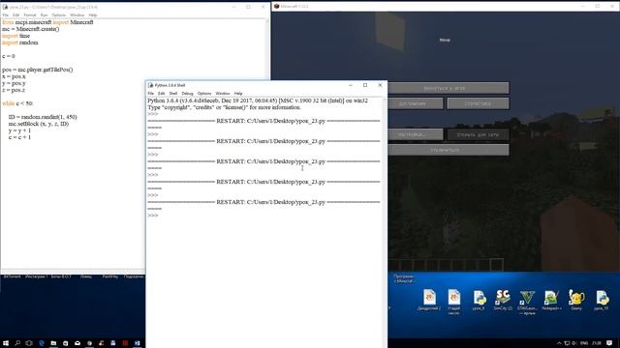Viewport: 620px width, 348px height.
Task: Click last >>> prompt line in Shell
Action: (x=153, y=216)
